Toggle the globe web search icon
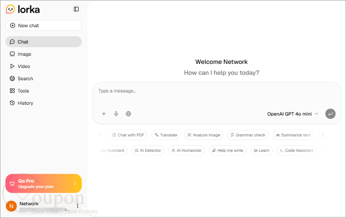Image resolution: width=346 pixels, height=218 pixels. [129, 114]
